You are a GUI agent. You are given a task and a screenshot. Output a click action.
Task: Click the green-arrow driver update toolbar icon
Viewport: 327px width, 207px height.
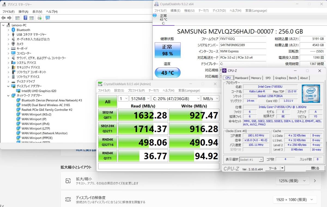pos(40,18)
